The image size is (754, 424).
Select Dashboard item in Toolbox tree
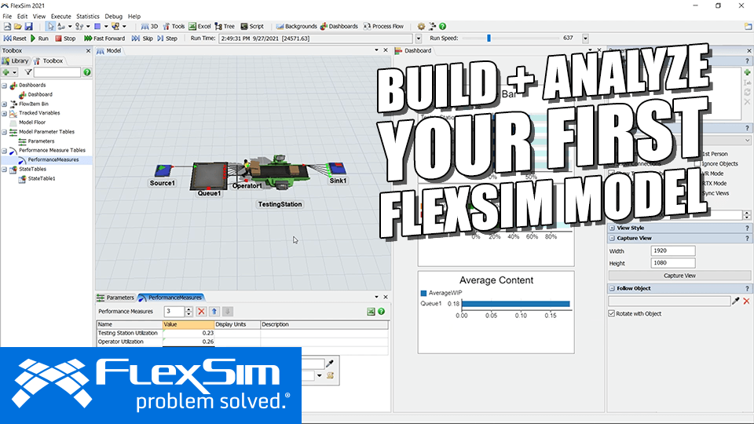[x=40, y=95]
